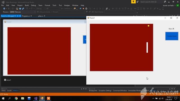The width and height of the screenshot is (180, 101).
Task: Open the Project menu
Action: click(x=20, y=5)
